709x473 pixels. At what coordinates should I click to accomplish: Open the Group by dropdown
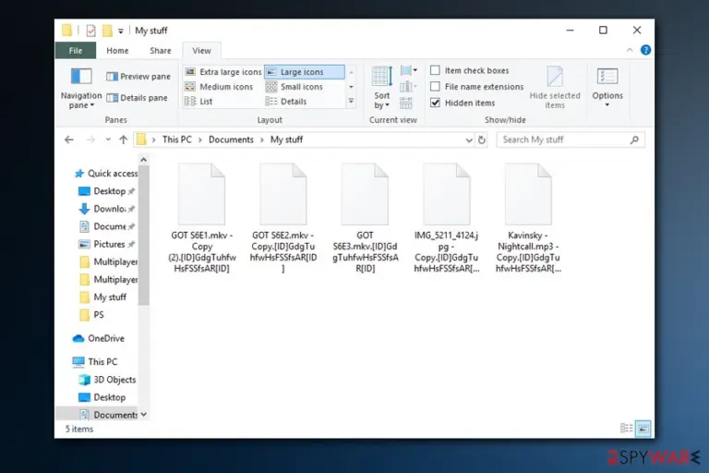point(408,70)
